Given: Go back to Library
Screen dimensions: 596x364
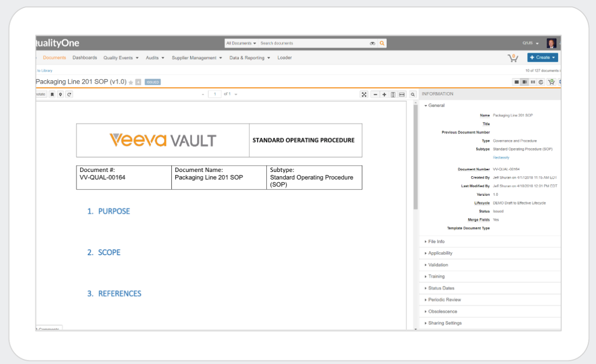Looking at the screenshot, I should tap(43, 70).
